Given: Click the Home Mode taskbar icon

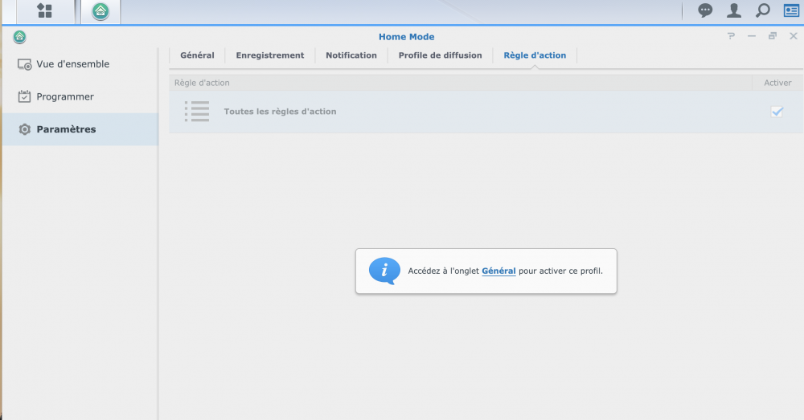Looking at the screenshot, I should [x=100, y=11].
